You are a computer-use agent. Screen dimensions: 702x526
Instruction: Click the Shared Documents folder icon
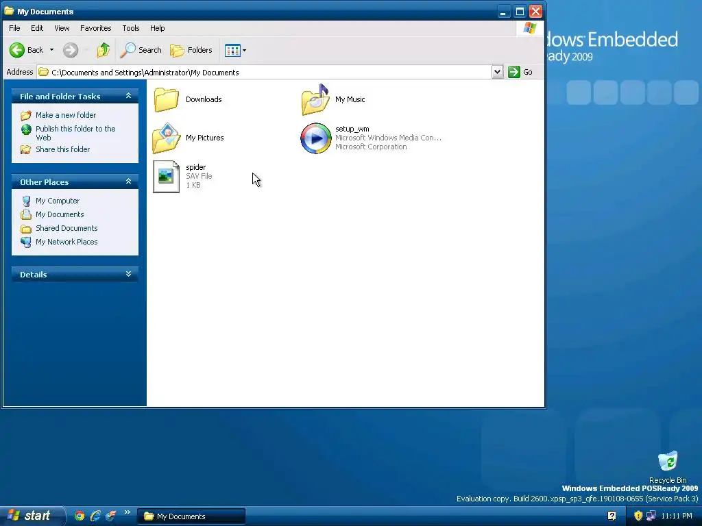click(26, 229)
